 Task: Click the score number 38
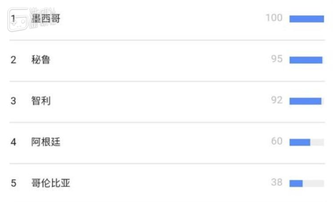point(277,183)
